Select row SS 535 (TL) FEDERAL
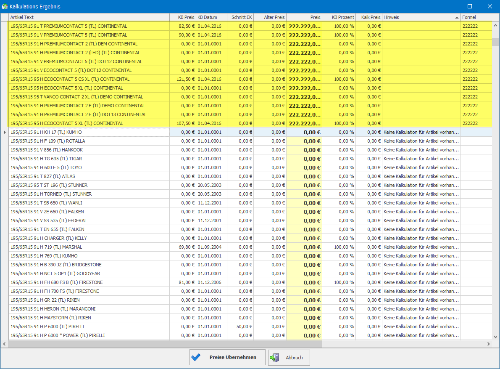 point(250,220)
